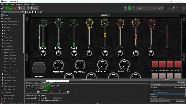Toggle the This Value switch
The image size is (186, 104).
tap(46, 98)
